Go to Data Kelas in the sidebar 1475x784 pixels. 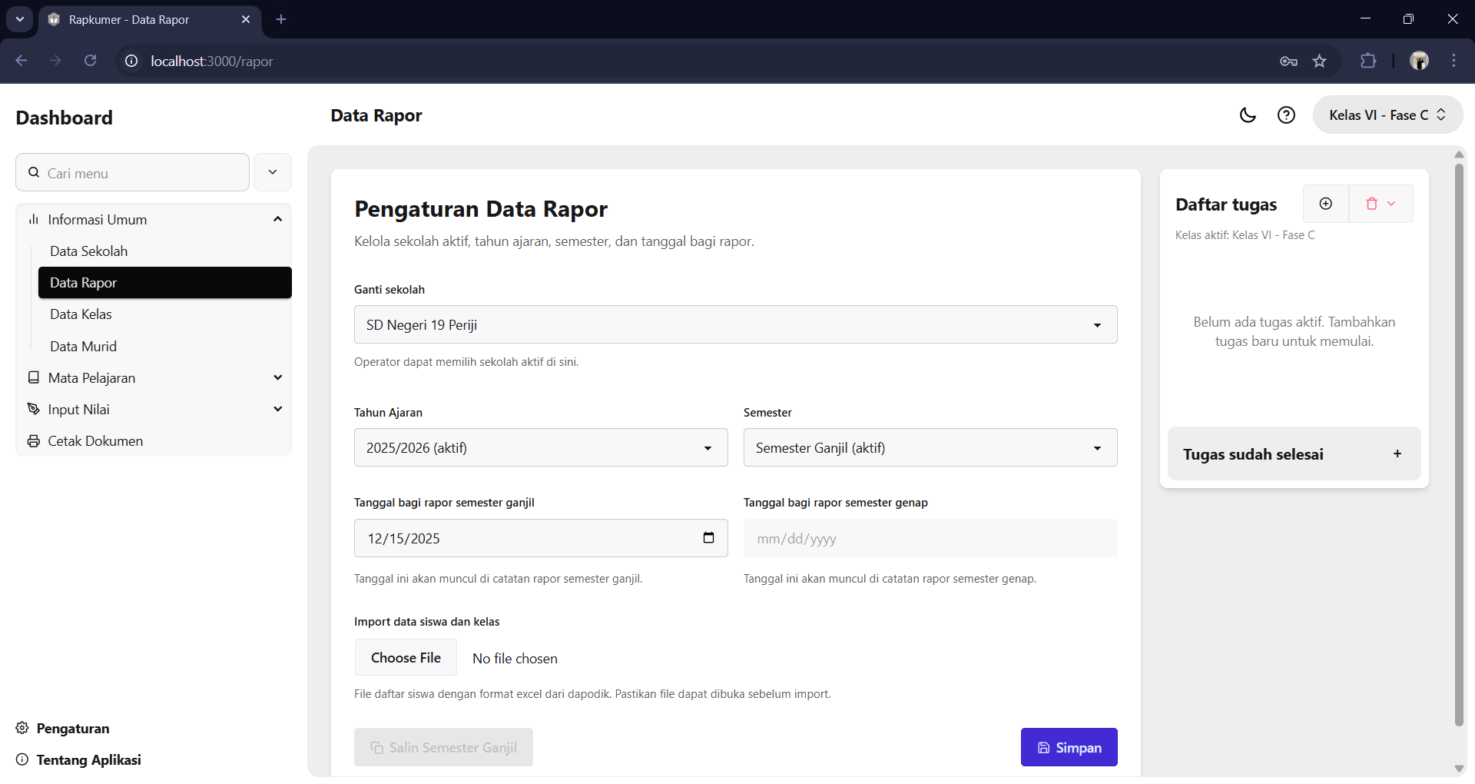tap(81, 314)
